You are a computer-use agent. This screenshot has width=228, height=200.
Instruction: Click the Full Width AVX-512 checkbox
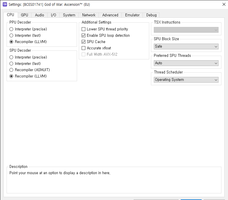(99, 54)
